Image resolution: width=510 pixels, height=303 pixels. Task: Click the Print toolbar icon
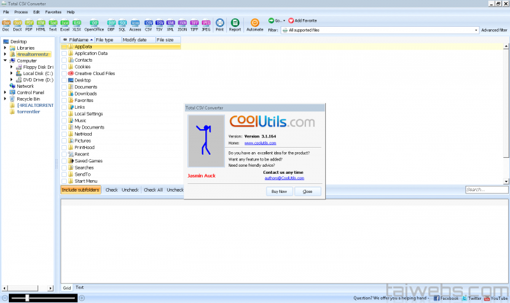(220, 24)
